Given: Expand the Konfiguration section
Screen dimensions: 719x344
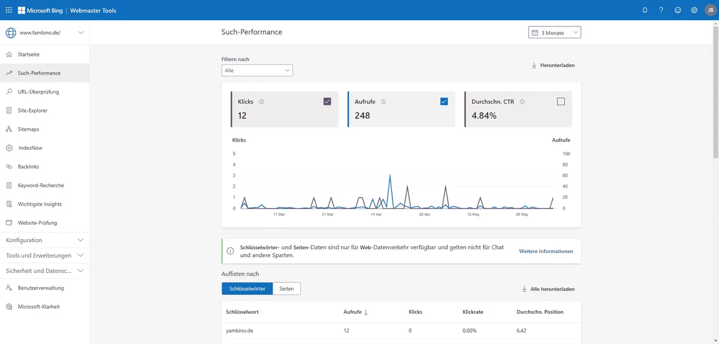Looking at the screenshot, I should pos(44,240).
